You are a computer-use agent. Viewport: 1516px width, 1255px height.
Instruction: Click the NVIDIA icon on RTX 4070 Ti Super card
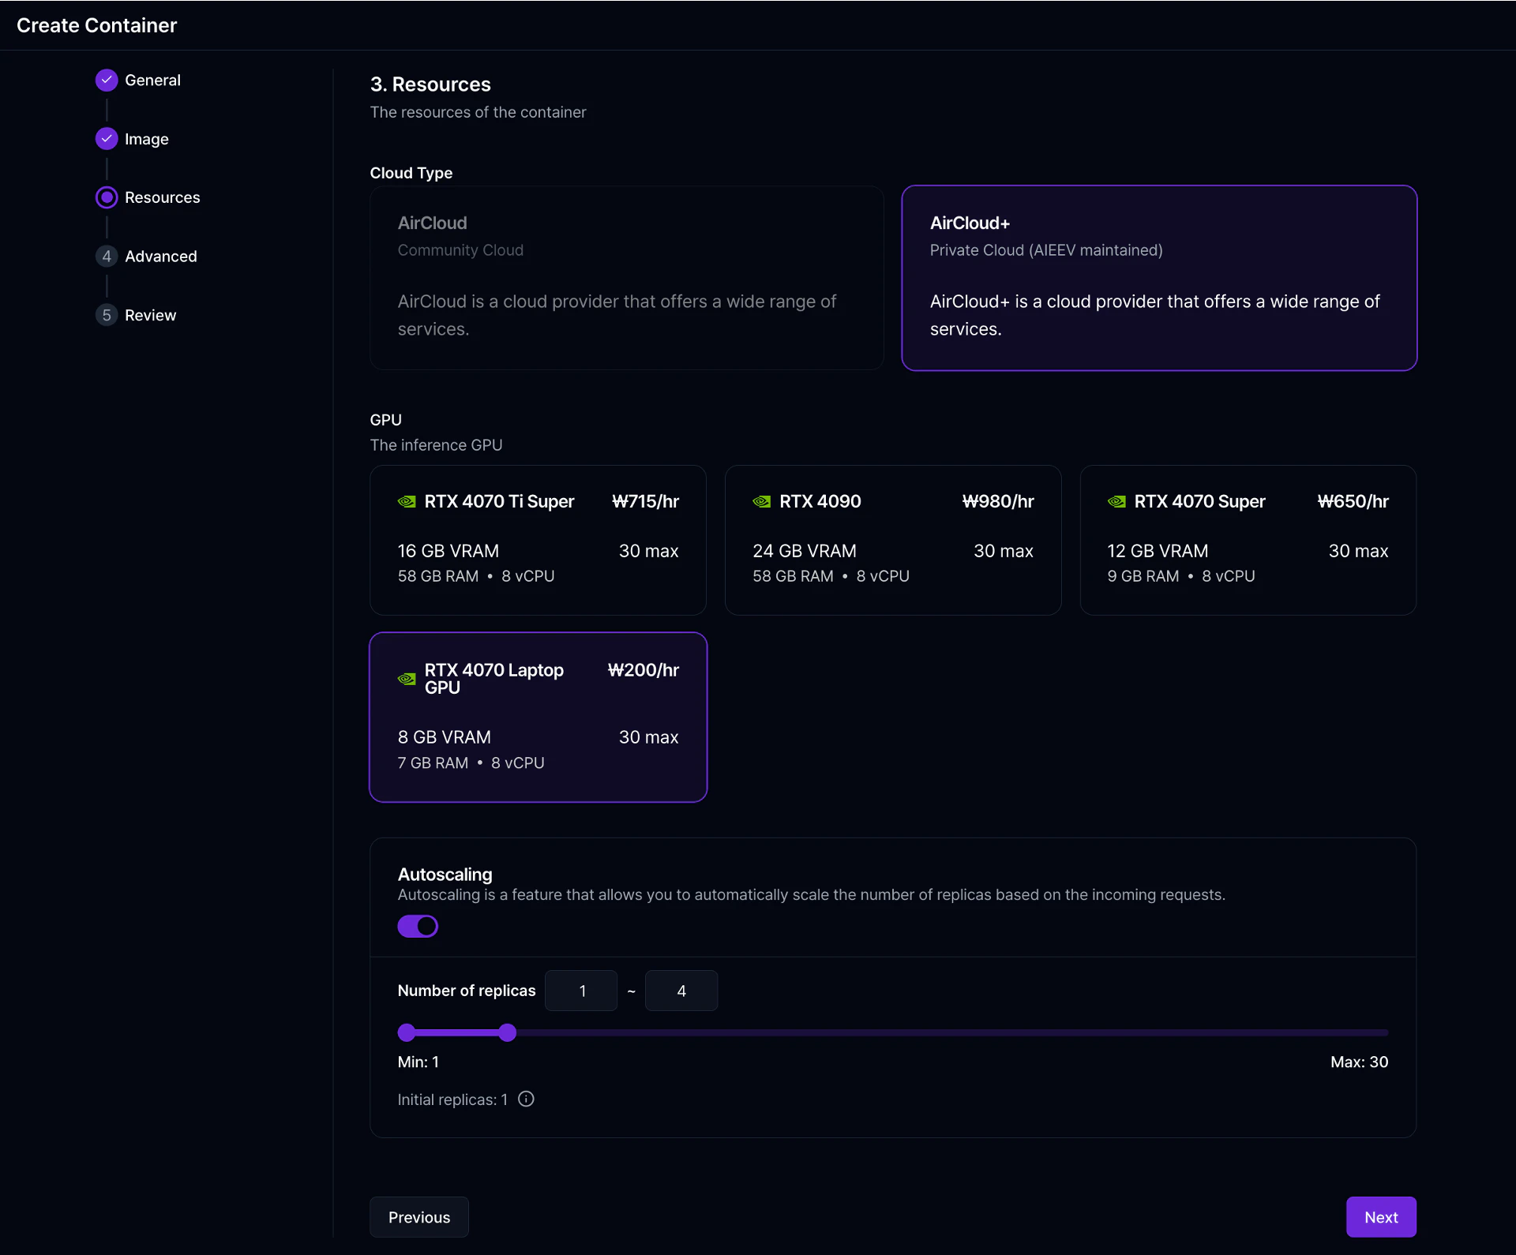click(x=406, y=501)
